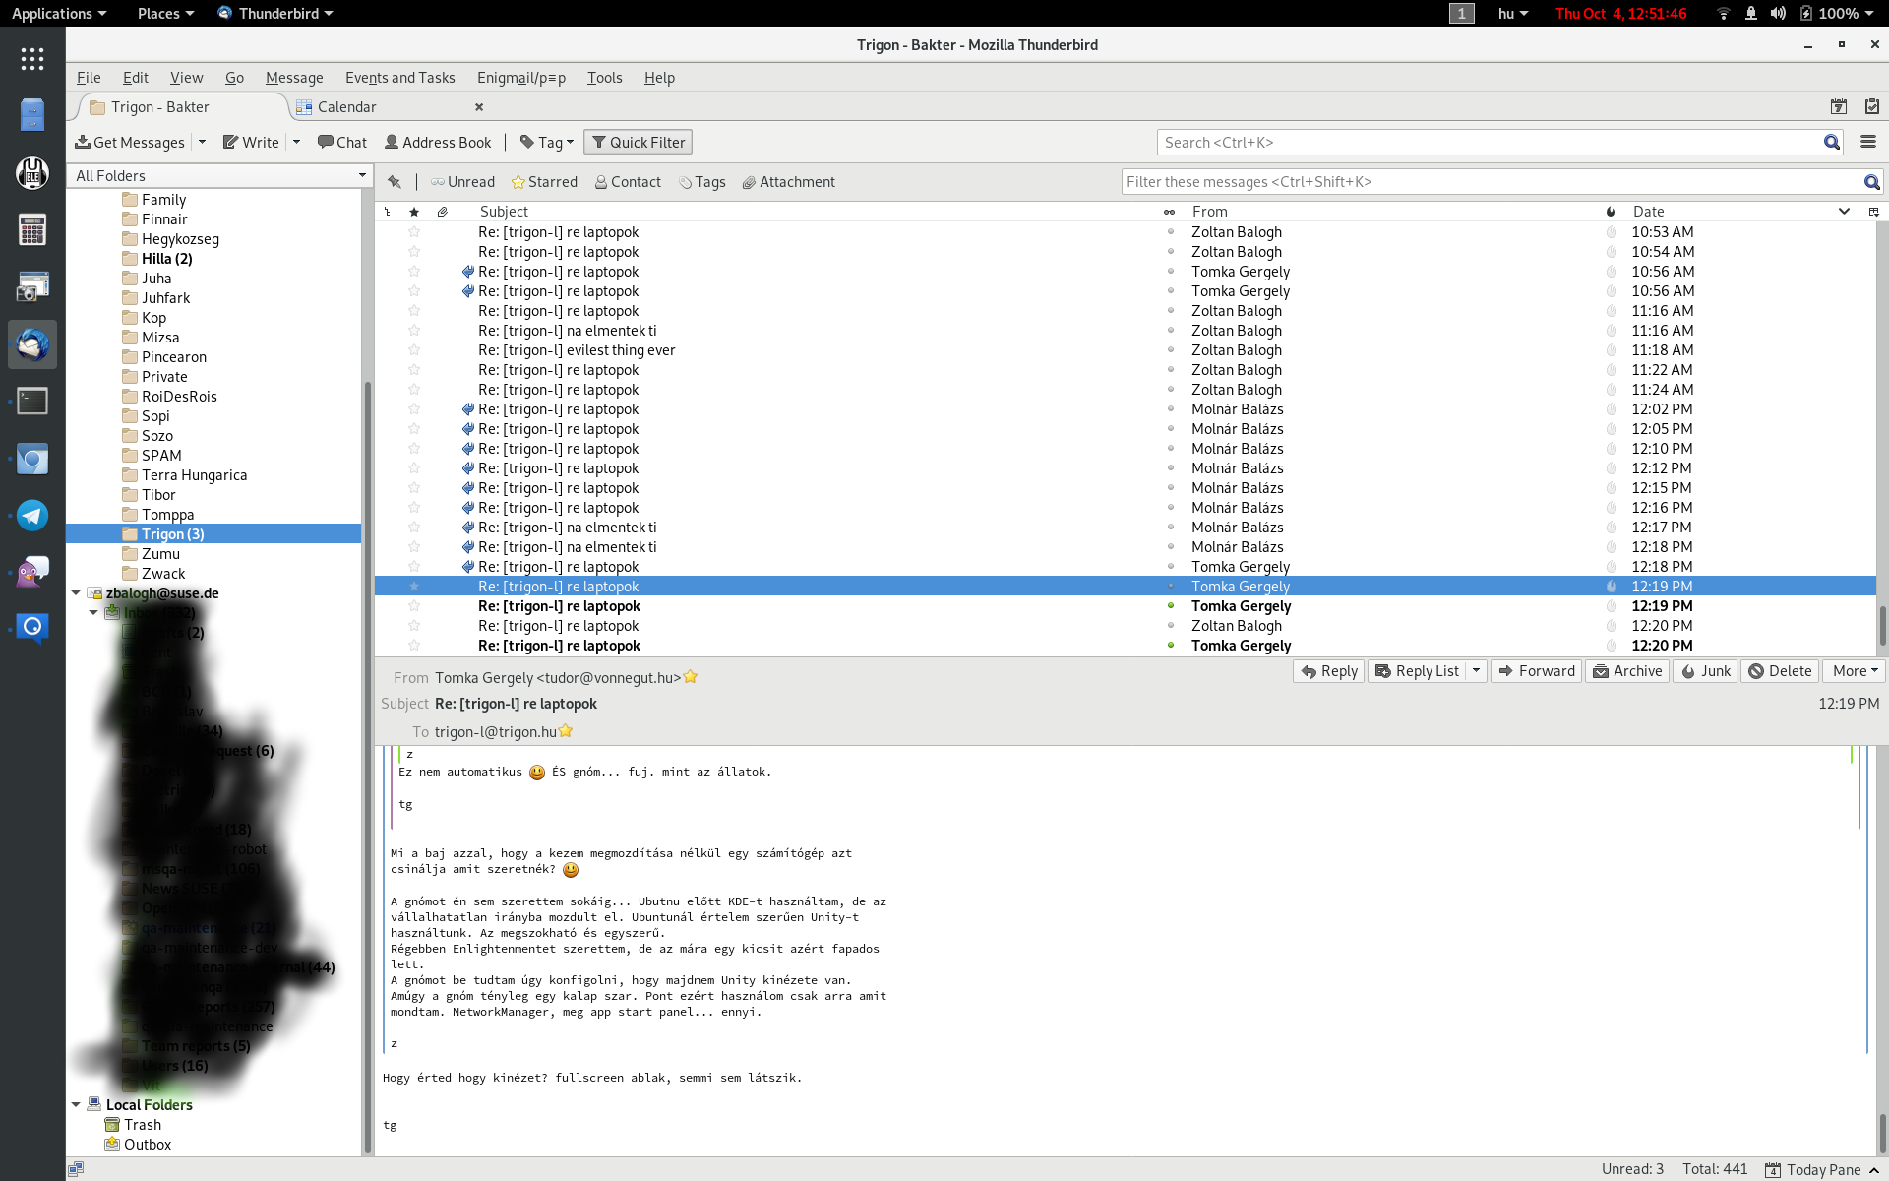The width and height of the screenshot is (1889, 1181).
Task: Sort by starred column header
Action: [x=414, y=212]
